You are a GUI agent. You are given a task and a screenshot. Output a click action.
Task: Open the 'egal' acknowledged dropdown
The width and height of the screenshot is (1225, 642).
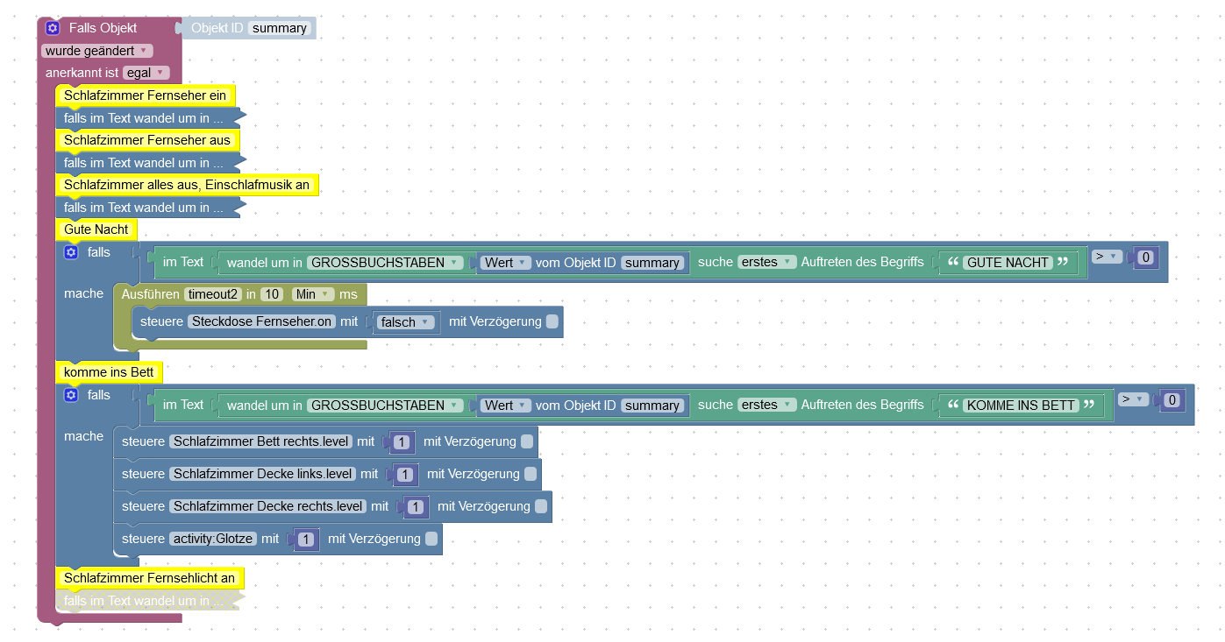click(146, 73)
